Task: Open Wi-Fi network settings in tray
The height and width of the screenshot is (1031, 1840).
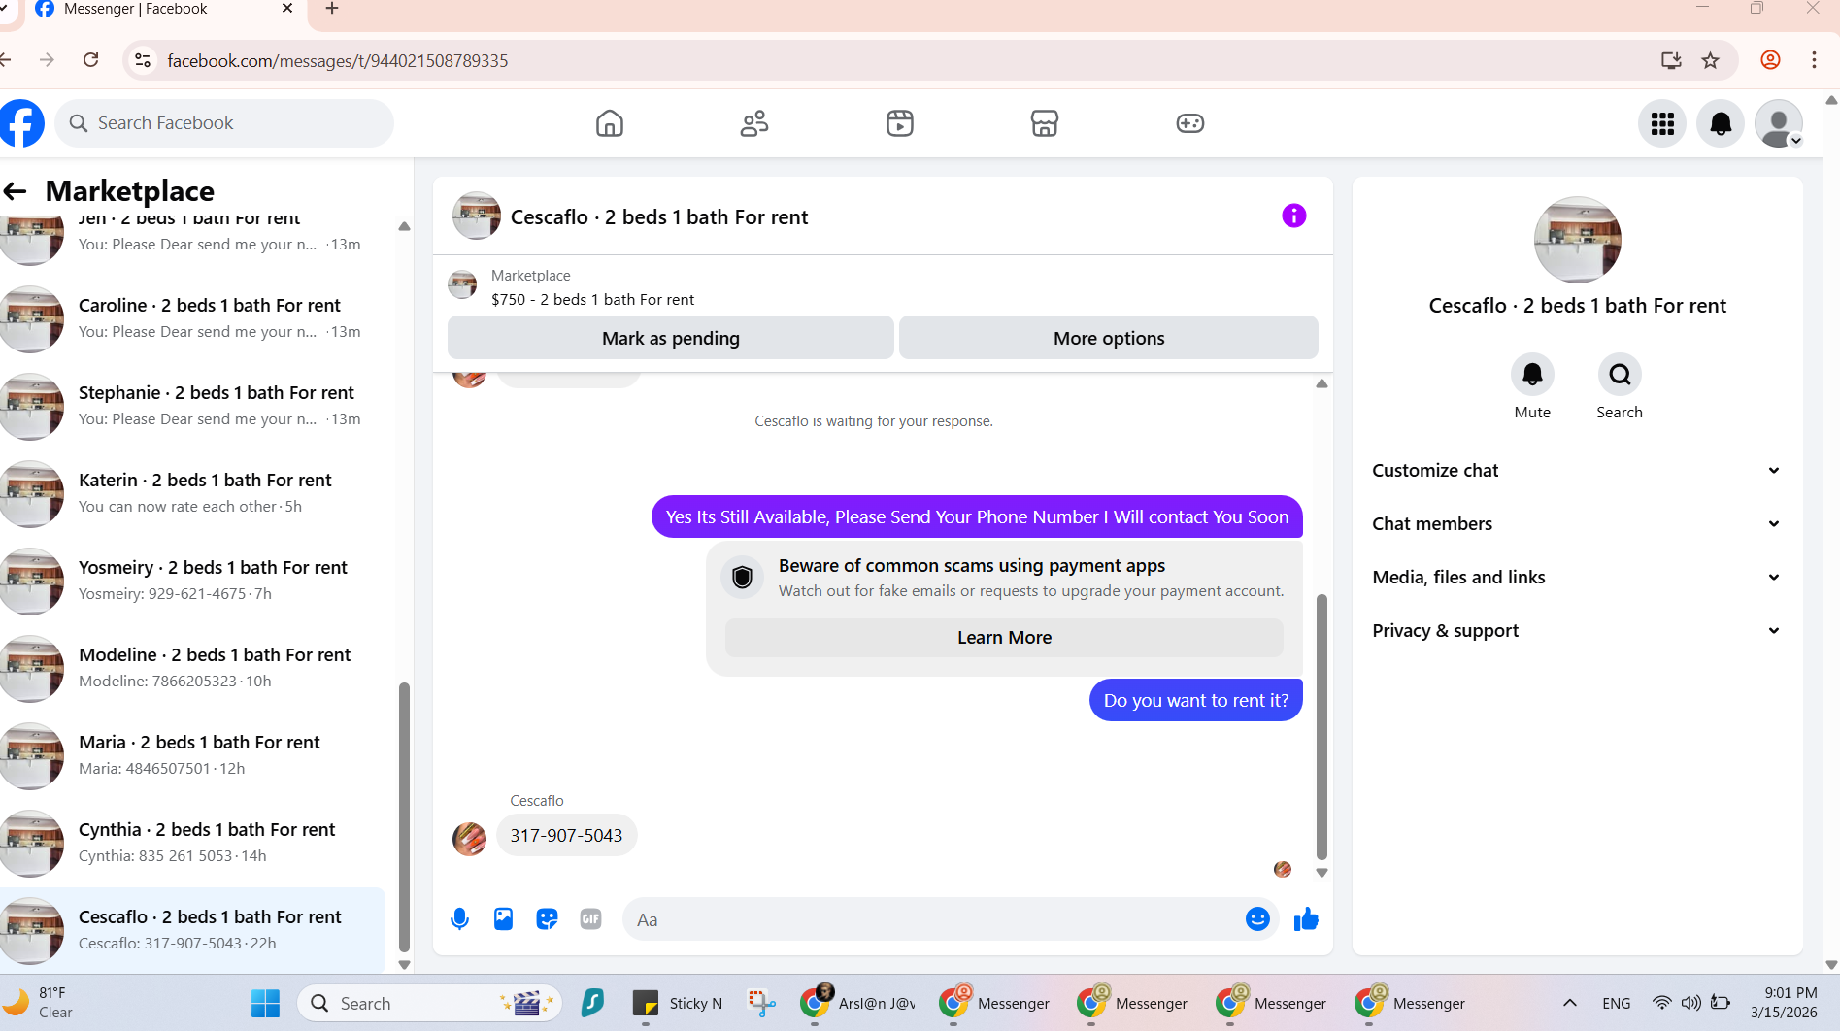Action: 1662,1003
